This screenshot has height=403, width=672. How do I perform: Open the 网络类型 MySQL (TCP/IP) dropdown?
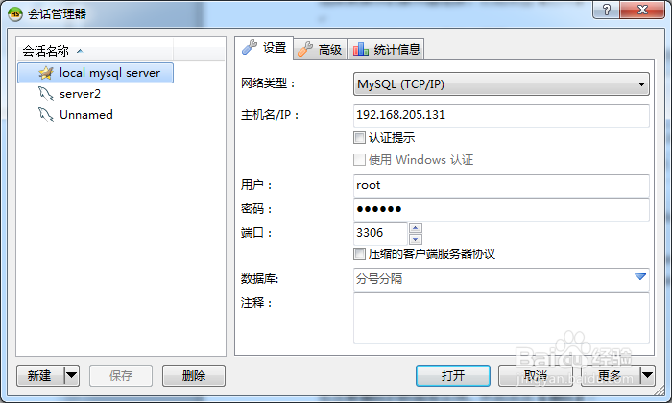(501, 83)
